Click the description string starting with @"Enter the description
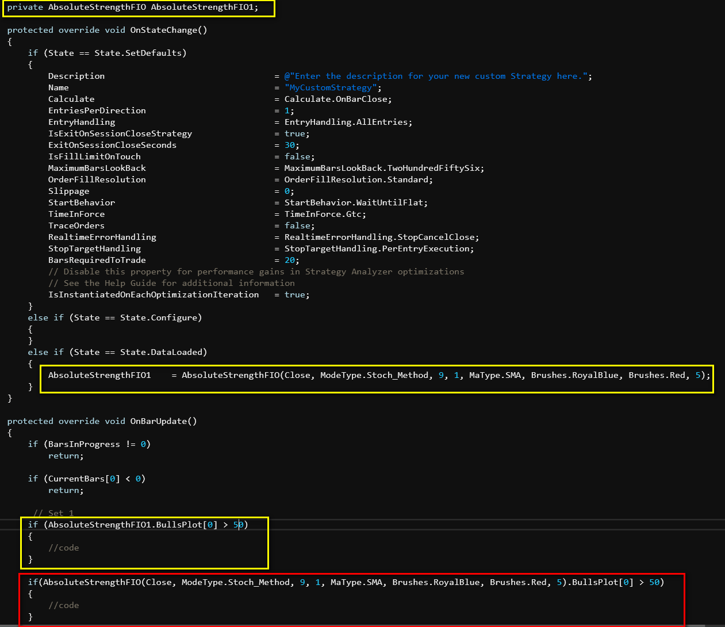Viewport: 725px width, 627px height. pos(436,76)
